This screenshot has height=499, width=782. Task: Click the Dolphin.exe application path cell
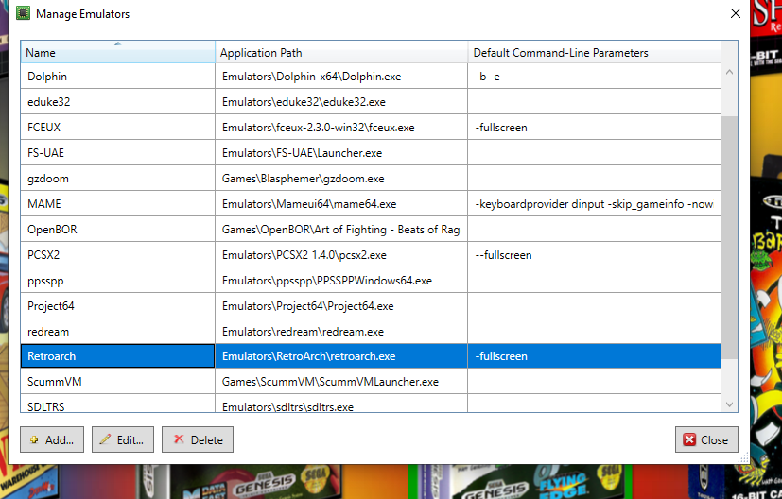341,77
